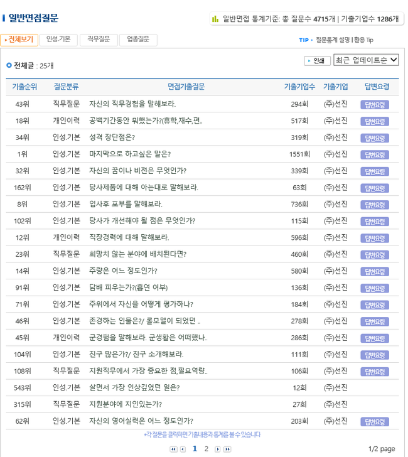Open 질문통계 설명 link
This screenshot has height=457, width=408.
(x=333, y=40)
